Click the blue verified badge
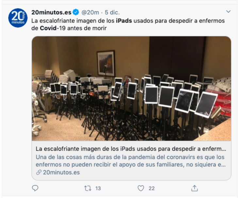This screenshot has width=245, height=198. [x=76, y=12]
